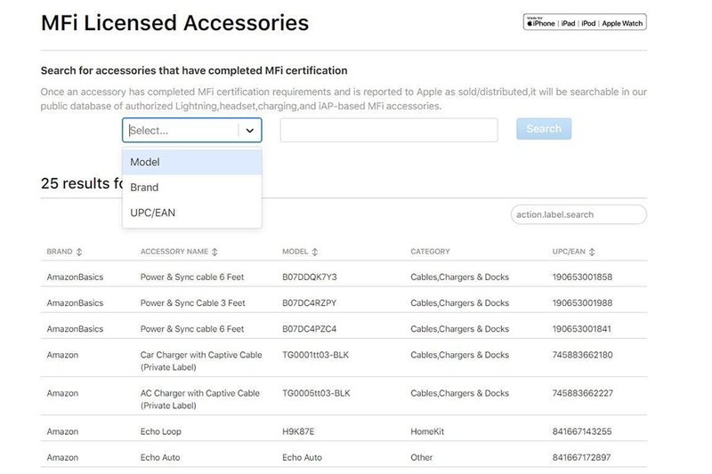Sort by Accessory Name column arrows

tap(214, 252)
